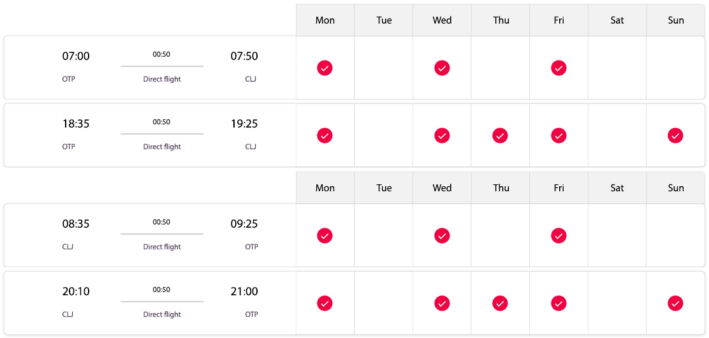Click Monday checkmark for 07:00 OTP flight
709x338 pixels.
click(325, 68)
